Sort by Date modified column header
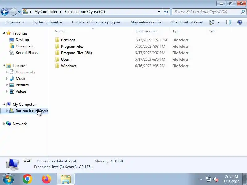 [152, 31]
